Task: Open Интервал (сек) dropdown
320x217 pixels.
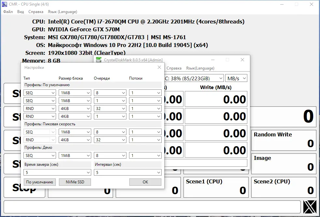Action: (127, 172)
